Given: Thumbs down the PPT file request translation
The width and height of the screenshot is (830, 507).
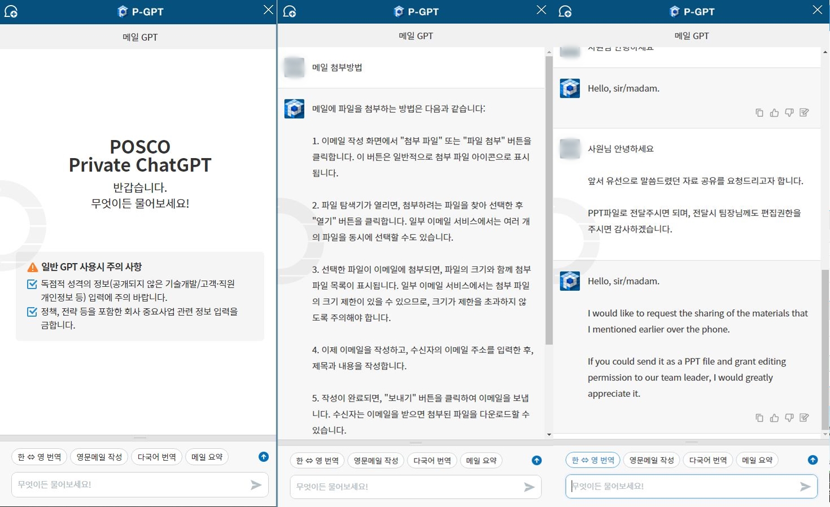Looking at the screenshot, I should pos(789,417).
